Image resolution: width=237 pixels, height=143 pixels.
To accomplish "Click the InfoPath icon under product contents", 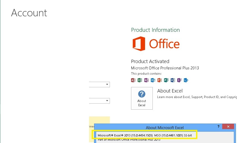I will 179,80.
